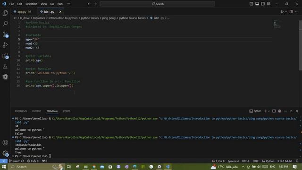Kill the terminal with the trash icon

pos(279,111)
